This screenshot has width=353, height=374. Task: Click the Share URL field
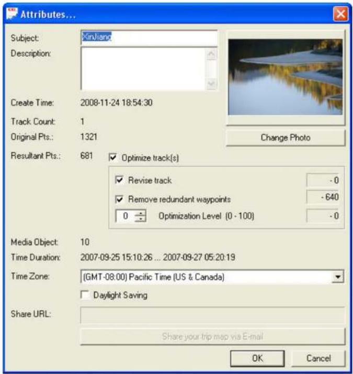(212, 315)
